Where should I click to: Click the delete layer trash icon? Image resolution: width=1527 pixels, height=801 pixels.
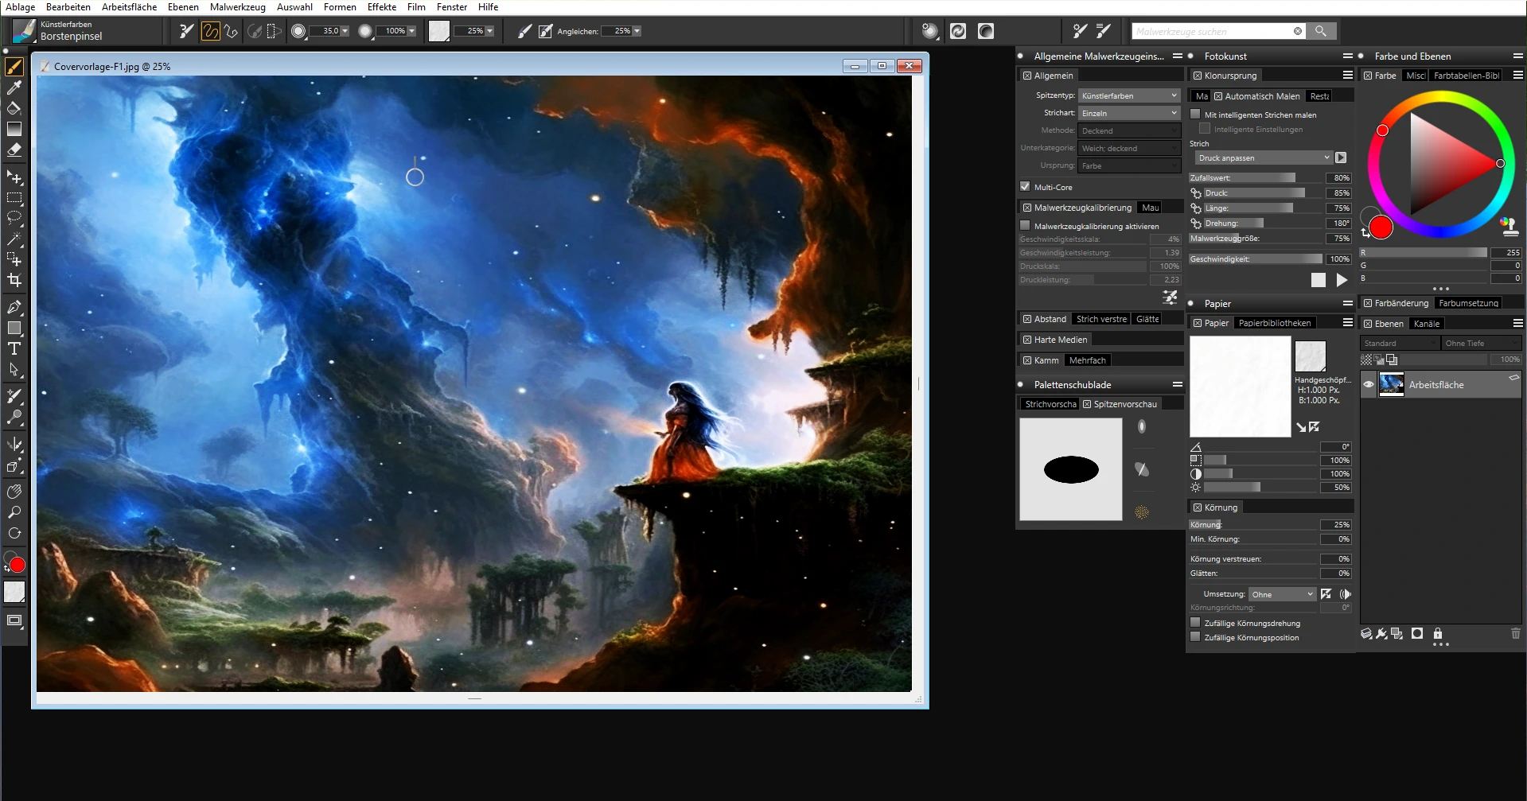[x=1515, y=634]
